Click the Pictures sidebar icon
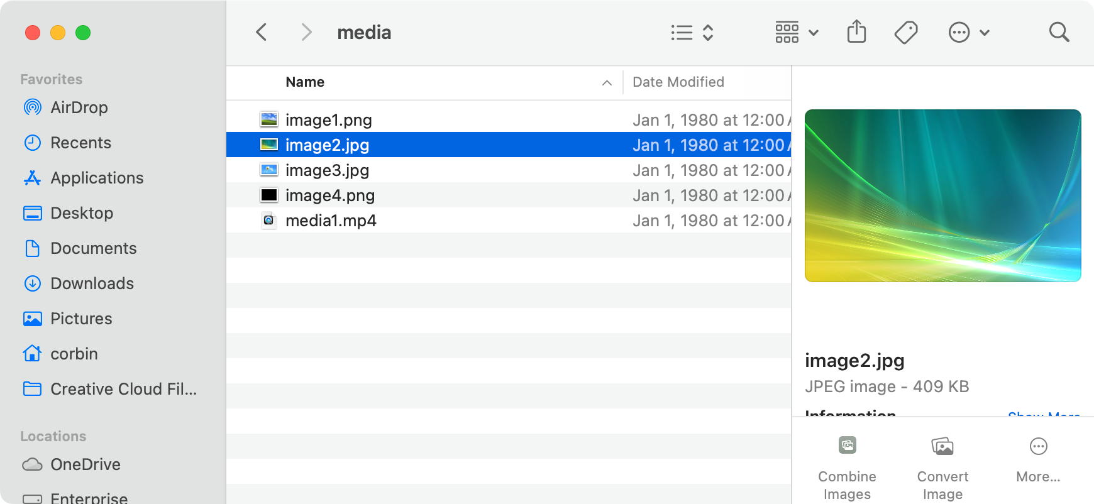Viewport: 1094px width, 504px height. point(33,319)
